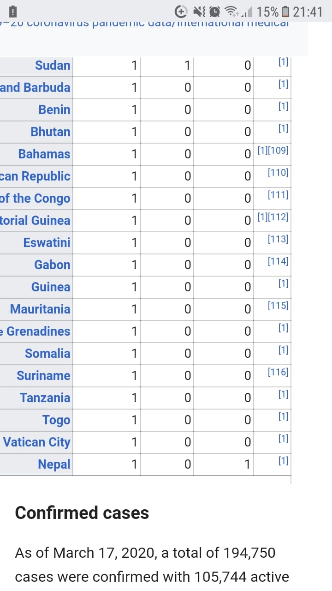Open the [1] reference in Togo row
The image size is (332, 591).
coord(283,416)
